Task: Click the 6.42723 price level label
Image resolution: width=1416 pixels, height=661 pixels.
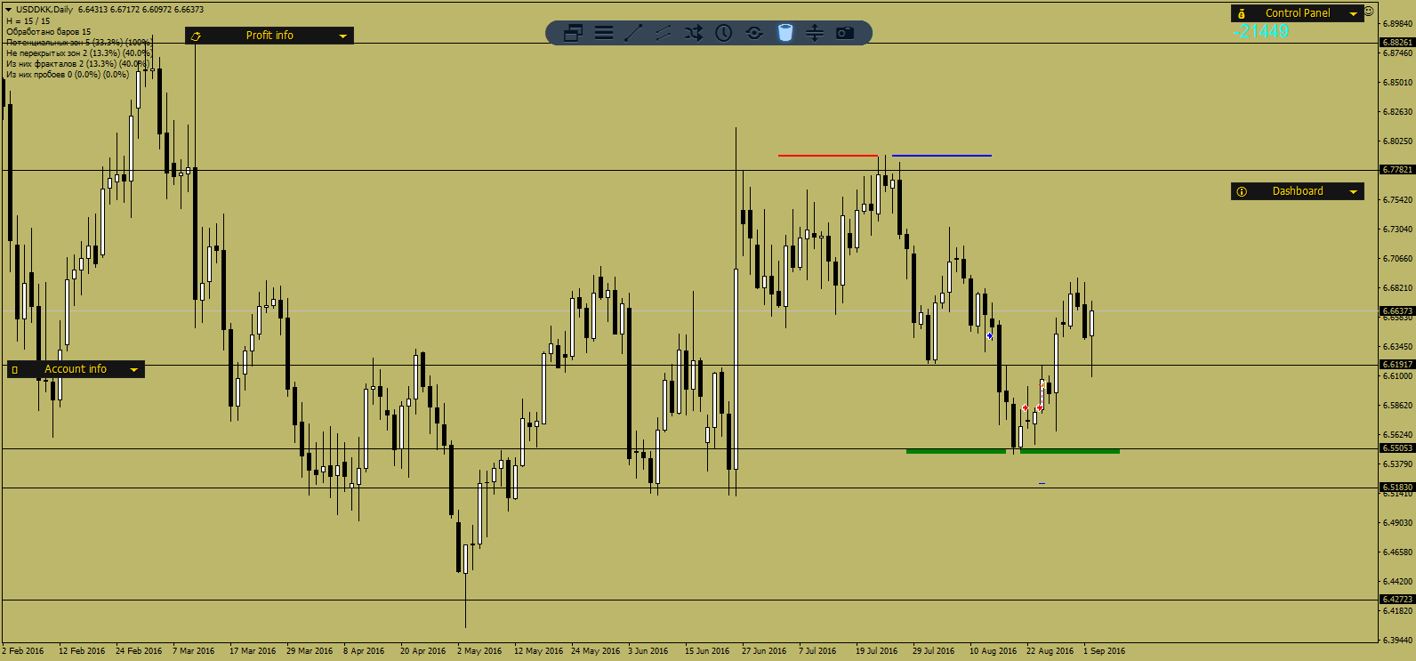Action: (x=1396, y=600)
